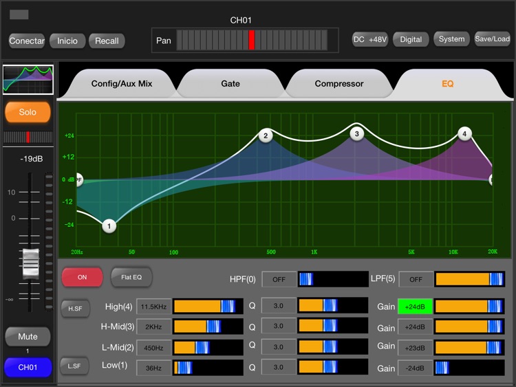
Task: Click the Conectar button
Action: 27,41
